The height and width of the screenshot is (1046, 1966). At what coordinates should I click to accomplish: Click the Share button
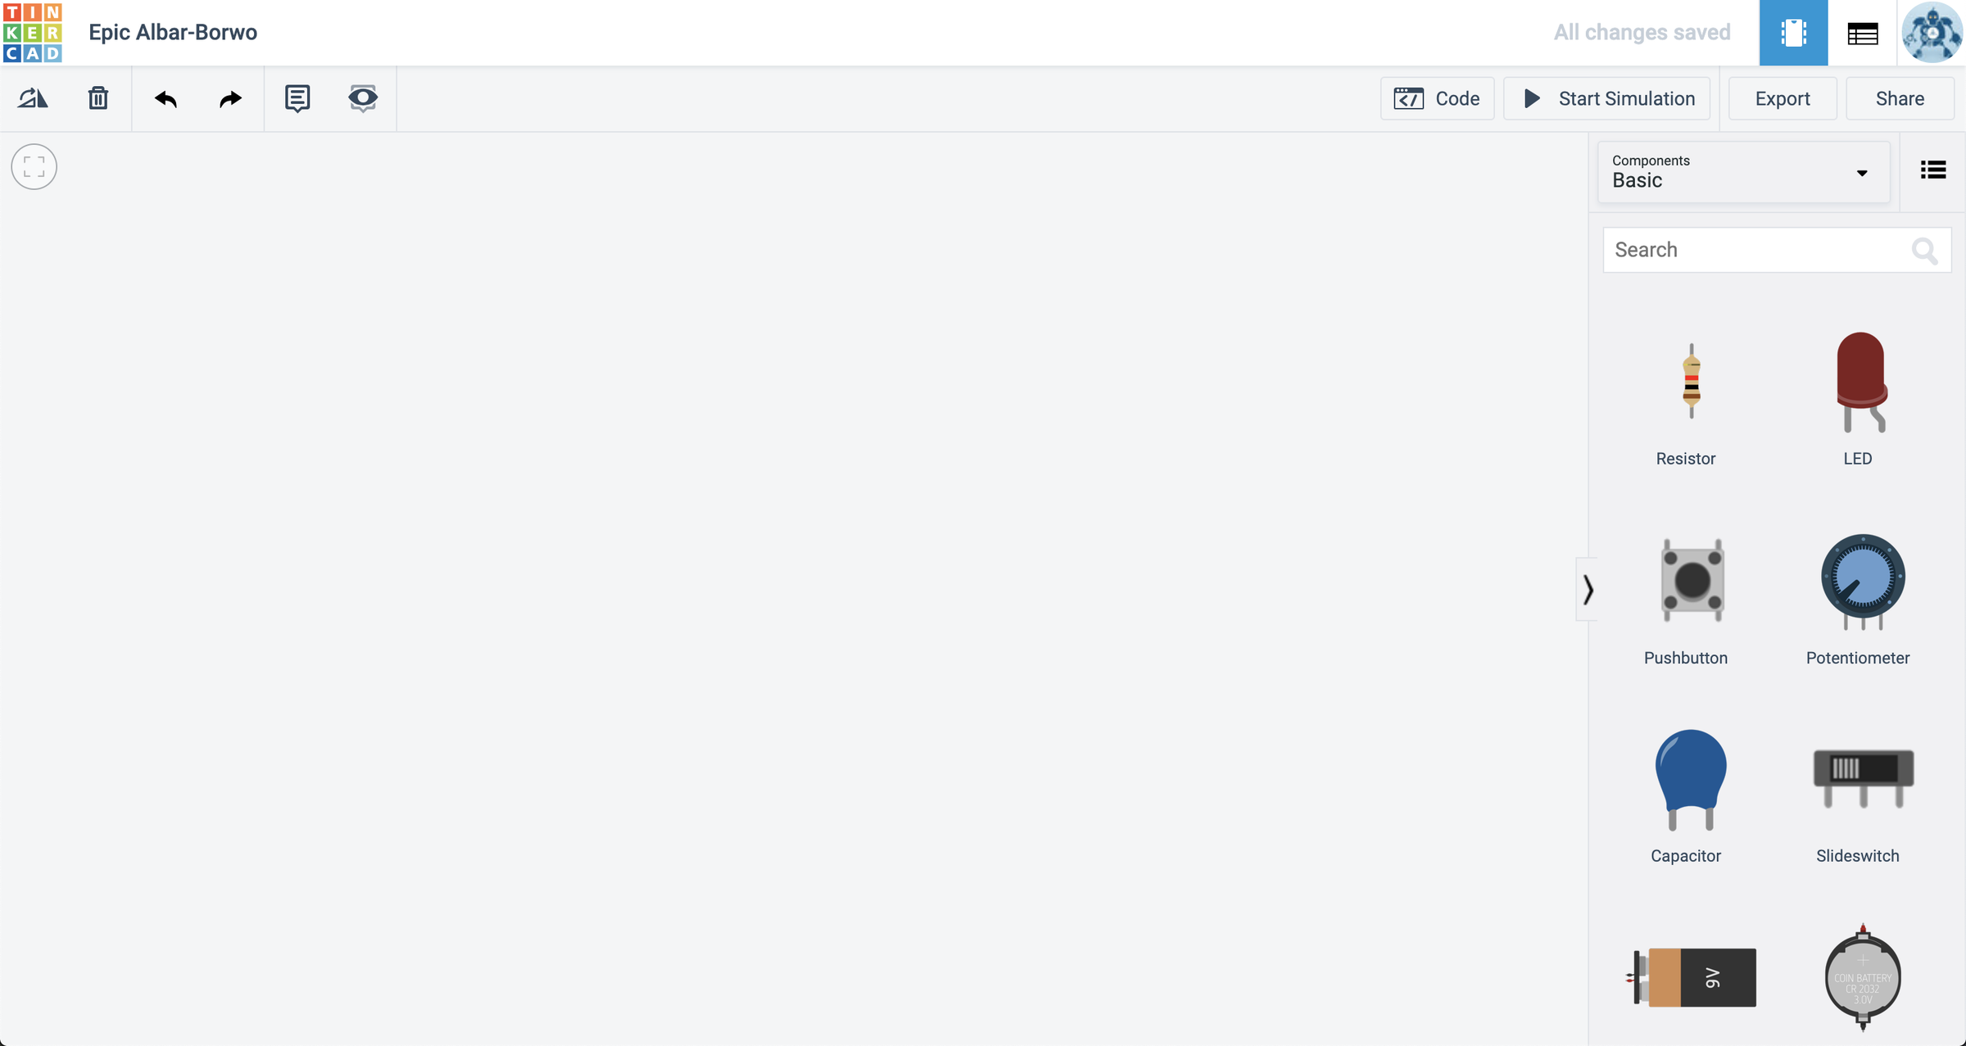pos(1900,98)
